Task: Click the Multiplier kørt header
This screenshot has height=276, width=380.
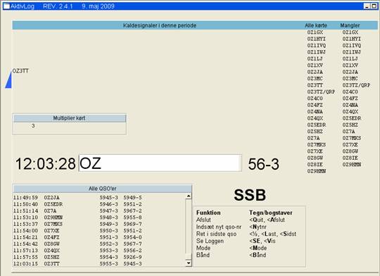Action: click(69, 118)
